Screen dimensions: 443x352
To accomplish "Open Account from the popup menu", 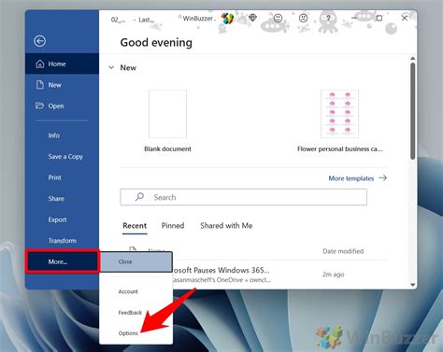I will (136, 291).
